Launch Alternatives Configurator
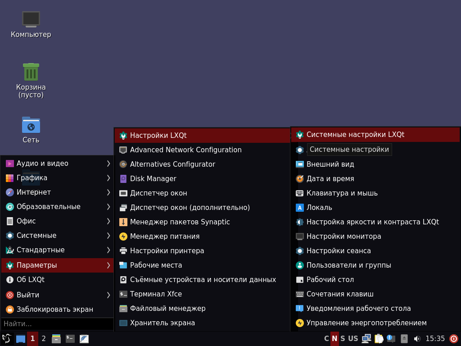461x346 pixels. point(202,164)
